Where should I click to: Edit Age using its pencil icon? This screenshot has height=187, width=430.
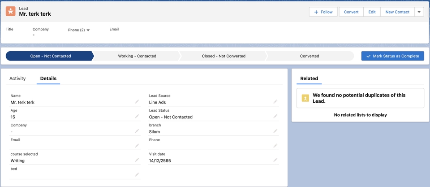click(x=137, y=117)
